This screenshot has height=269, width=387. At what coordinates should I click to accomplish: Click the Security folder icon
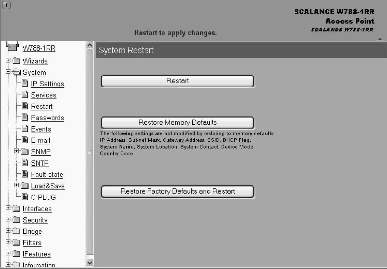click(x=16, y=219)
